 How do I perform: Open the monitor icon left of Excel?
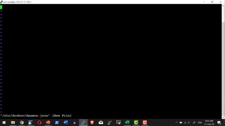tap(118, 122)
